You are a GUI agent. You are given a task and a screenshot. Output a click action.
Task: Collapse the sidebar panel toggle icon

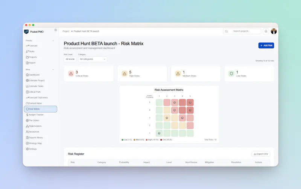[56, 30]
